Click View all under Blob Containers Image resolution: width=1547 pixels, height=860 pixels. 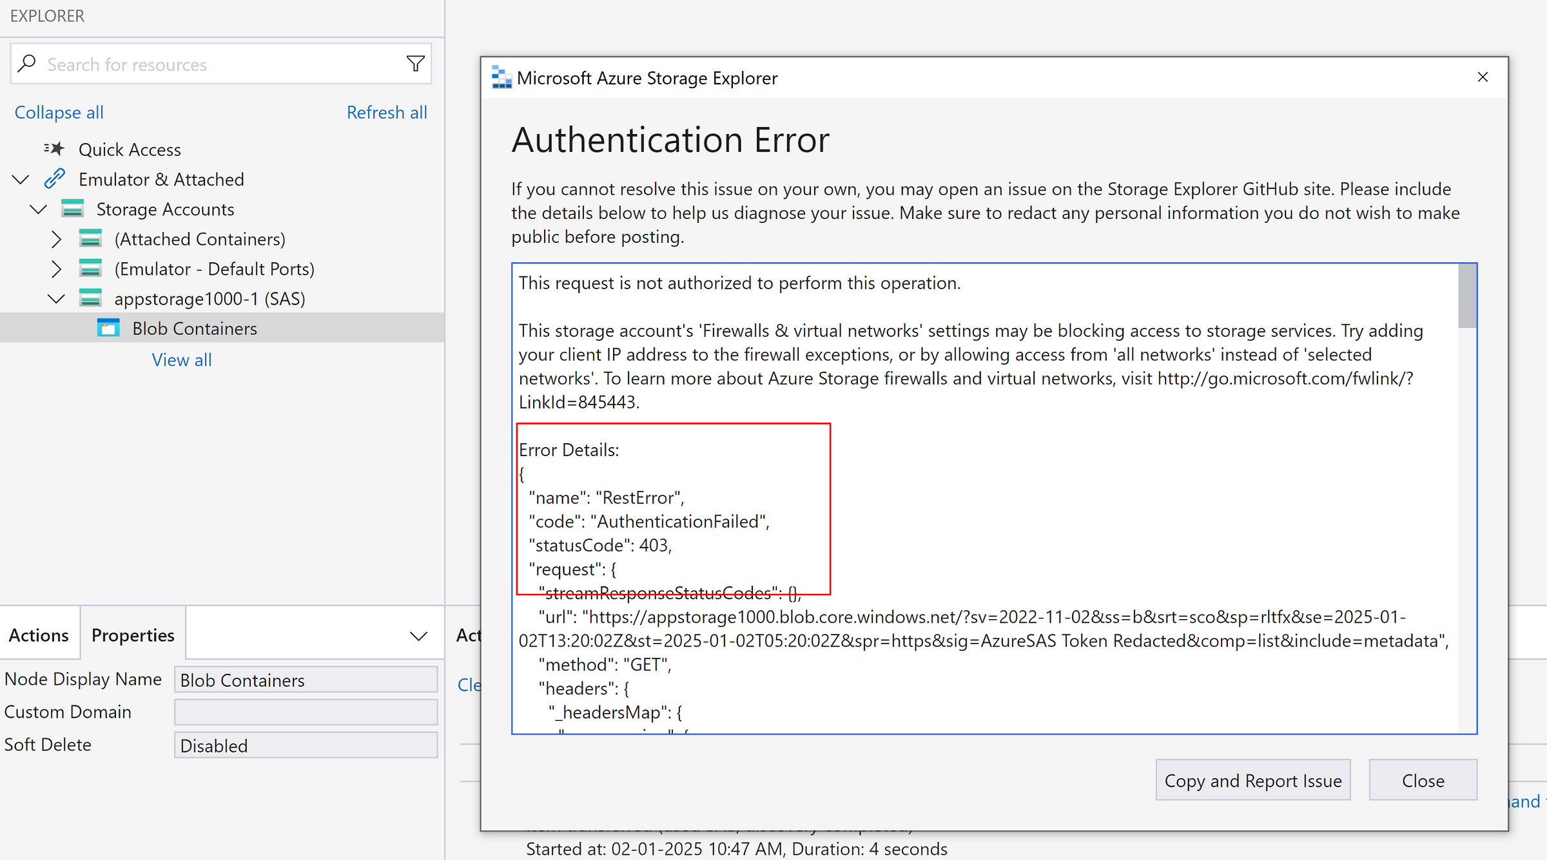point(182,359)
